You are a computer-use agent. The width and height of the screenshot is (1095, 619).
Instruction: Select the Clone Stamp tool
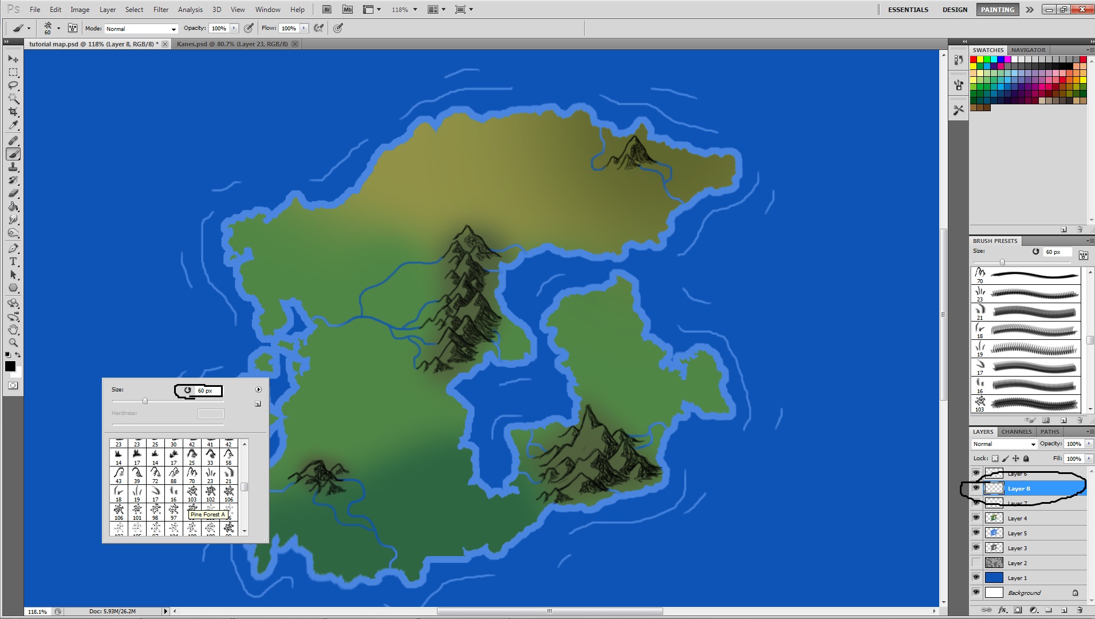click(13, 167)
